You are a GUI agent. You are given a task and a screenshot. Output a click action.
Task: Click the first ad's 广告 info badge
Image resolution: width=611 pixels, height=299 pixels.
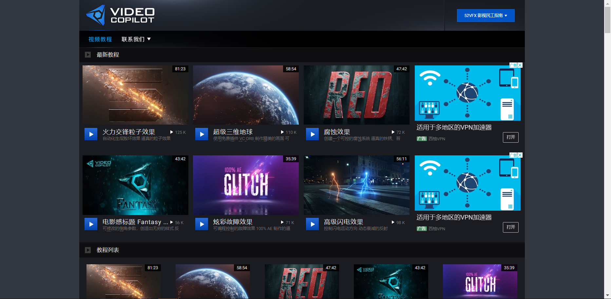(513, 65)
